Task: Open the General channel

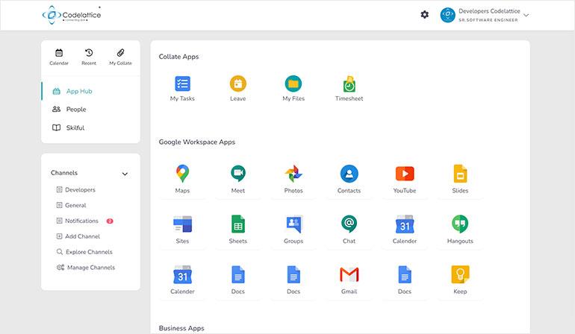Action: (71, 205)
